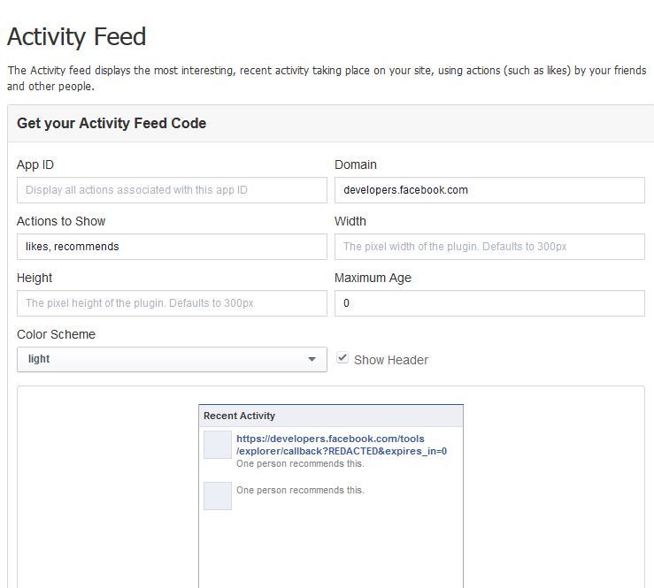654x588 pixels.
Task: Focus the Domain field containing developers.facebook.com
Action: coord(489,190)
